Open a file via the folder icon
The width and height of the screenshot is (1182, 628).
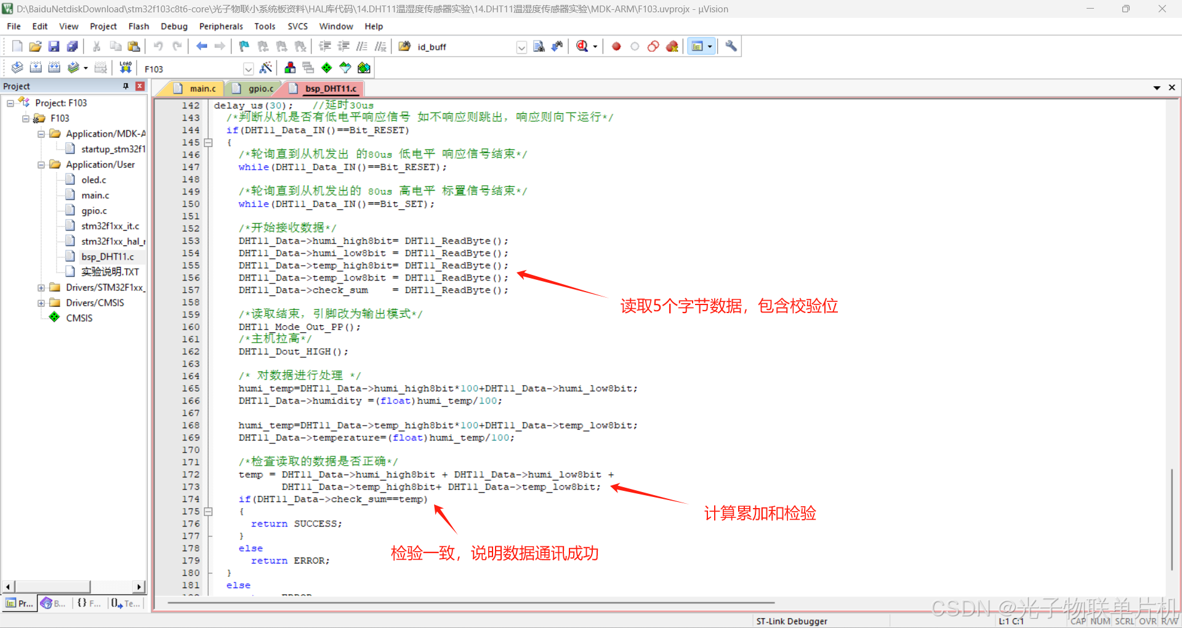[35, 46]
